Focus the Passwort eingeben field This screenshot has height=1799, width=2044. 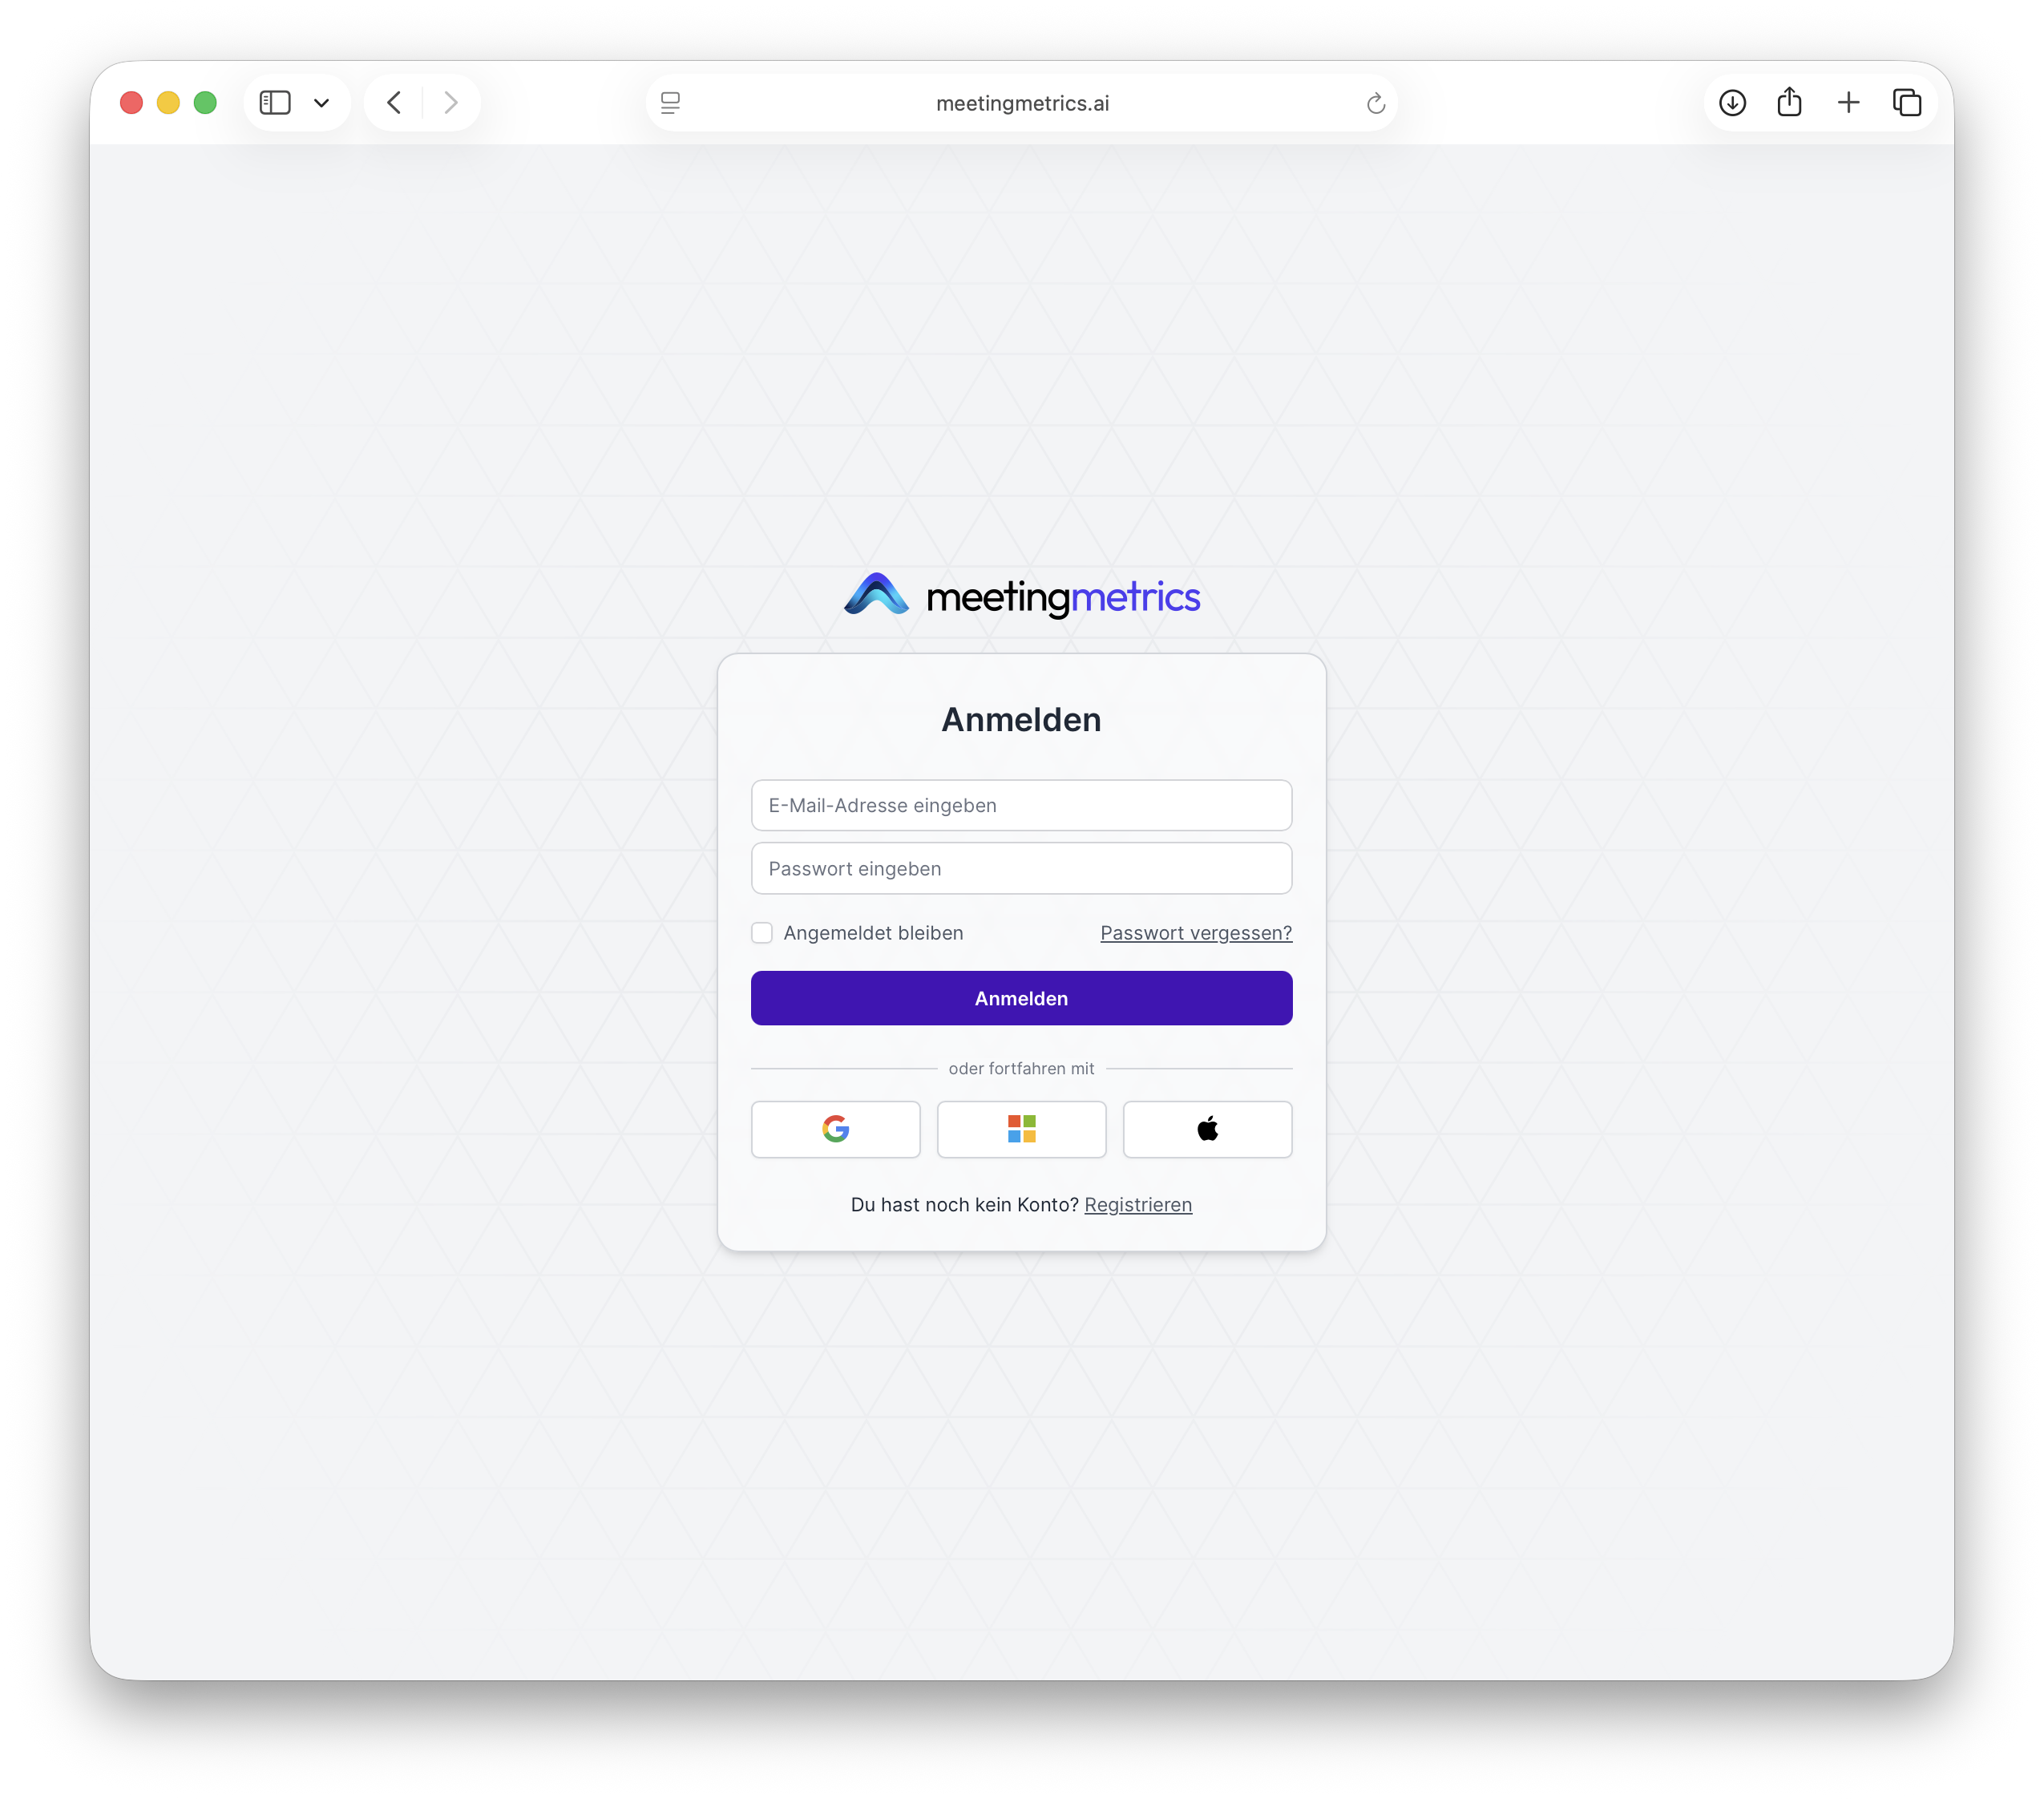(1021, 868)
